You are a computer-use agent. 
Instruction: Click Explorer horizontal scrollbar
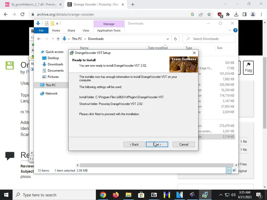[x=156, y=165]
